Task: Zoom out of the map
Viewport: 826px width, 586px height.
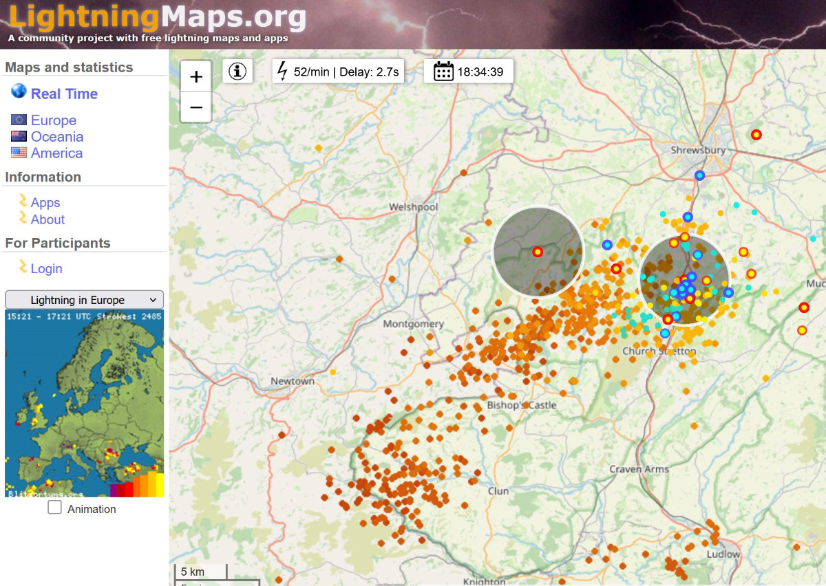Action: [x=196, y=107]
